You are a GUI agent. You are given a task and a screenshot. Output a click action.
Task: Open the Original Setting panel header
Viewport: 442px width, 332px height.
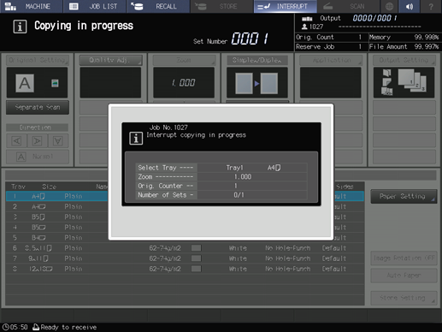[38, 60]
